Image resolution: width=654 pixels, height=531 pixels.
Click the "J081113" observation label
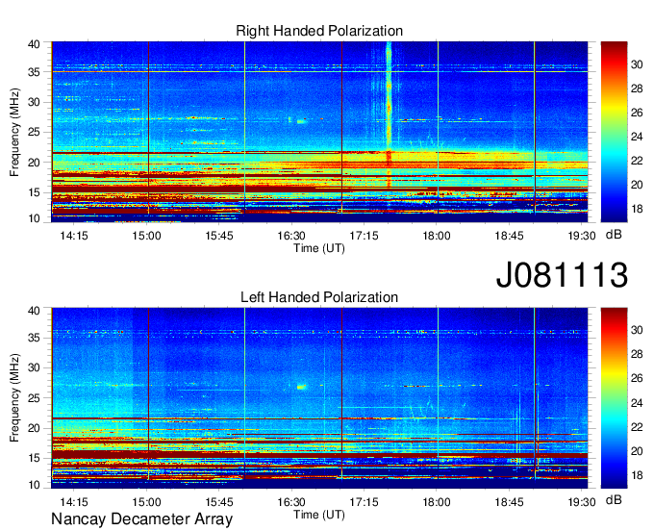pos(562,274)
